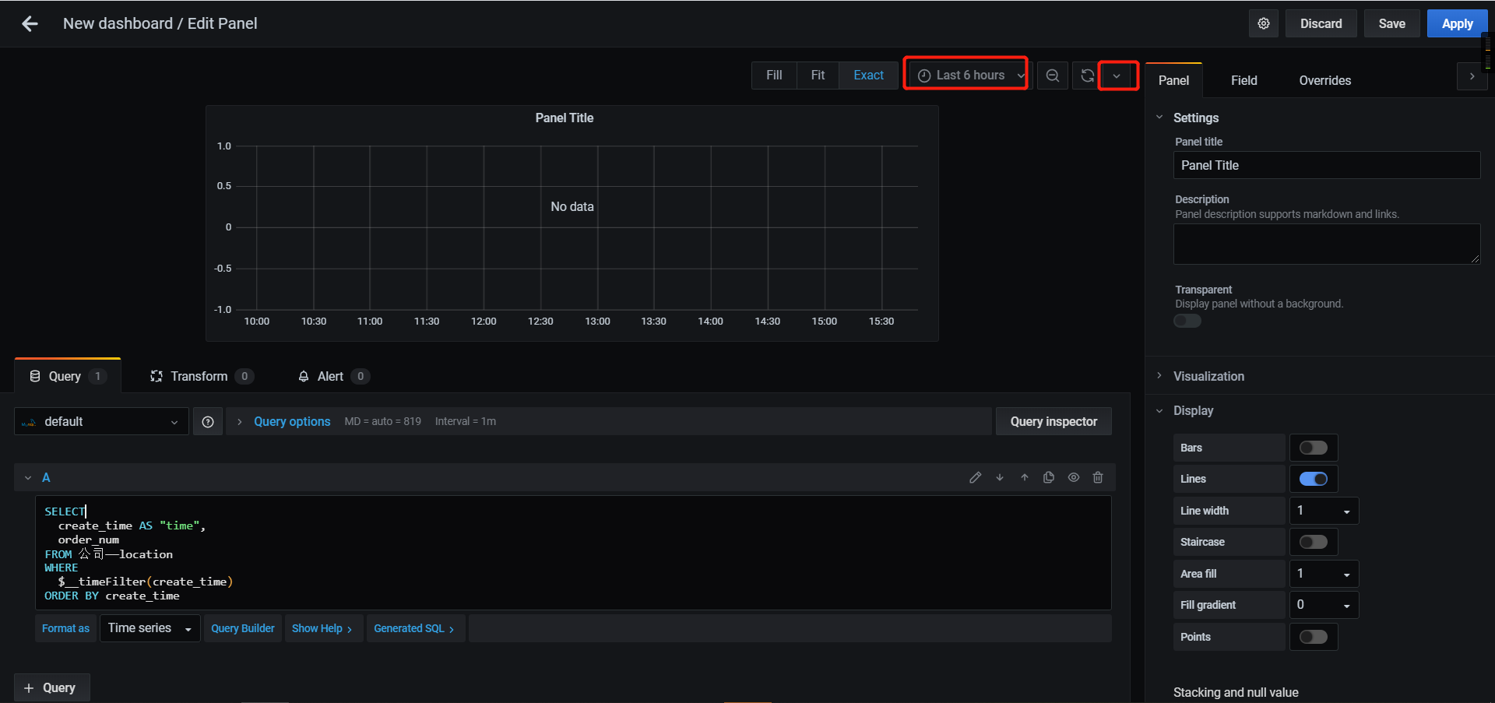Open data source help question mark

point(207,421)
